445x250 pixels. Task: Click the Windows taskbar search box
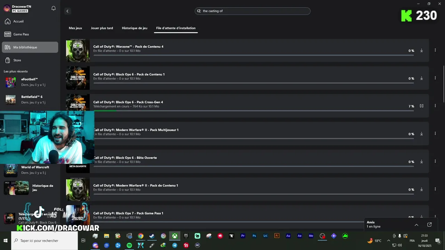[44, 241]
